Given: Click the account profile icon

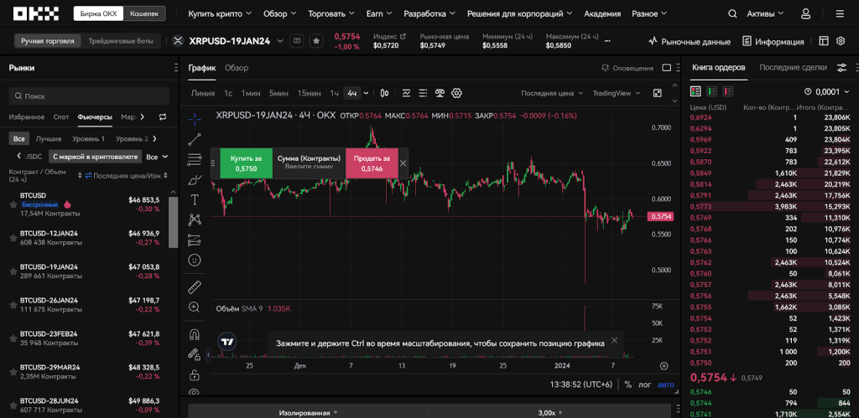Looking at the screenshot, I should coord(806,14).
